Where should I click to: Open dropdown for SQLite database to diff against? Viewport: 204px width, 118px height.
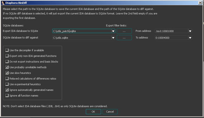(x=113, y=38)
